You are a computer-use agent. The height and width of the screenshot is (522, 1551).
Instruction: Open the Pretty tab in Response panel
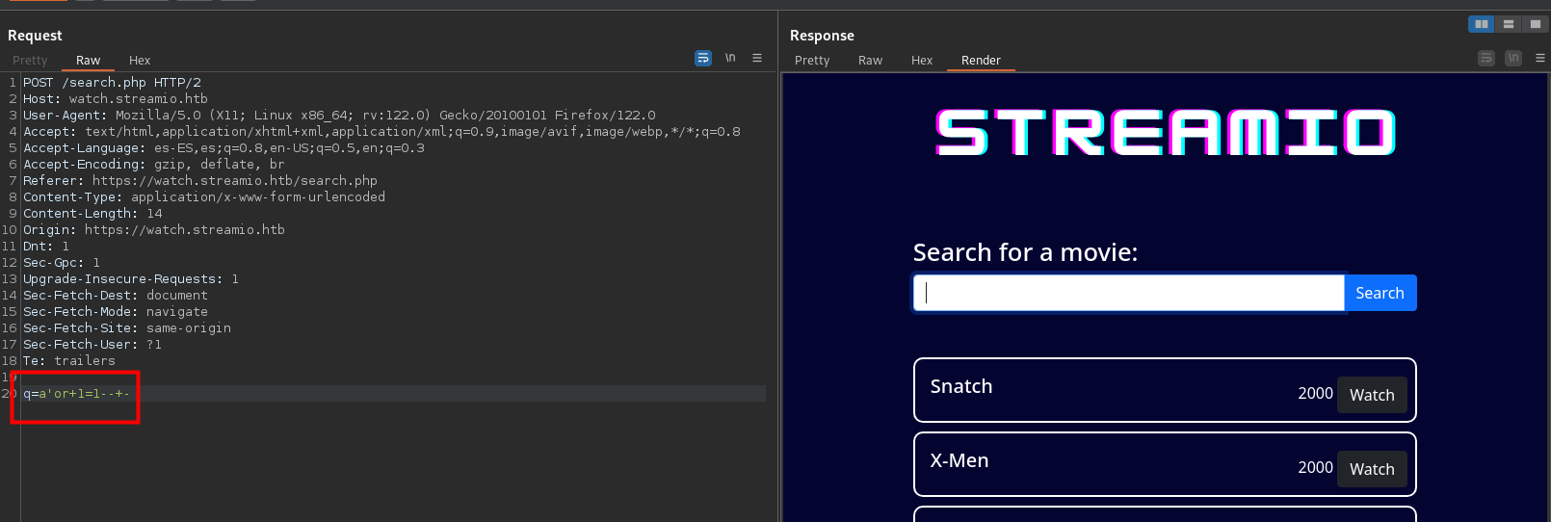pyautogui.click(x=812, y=61)
